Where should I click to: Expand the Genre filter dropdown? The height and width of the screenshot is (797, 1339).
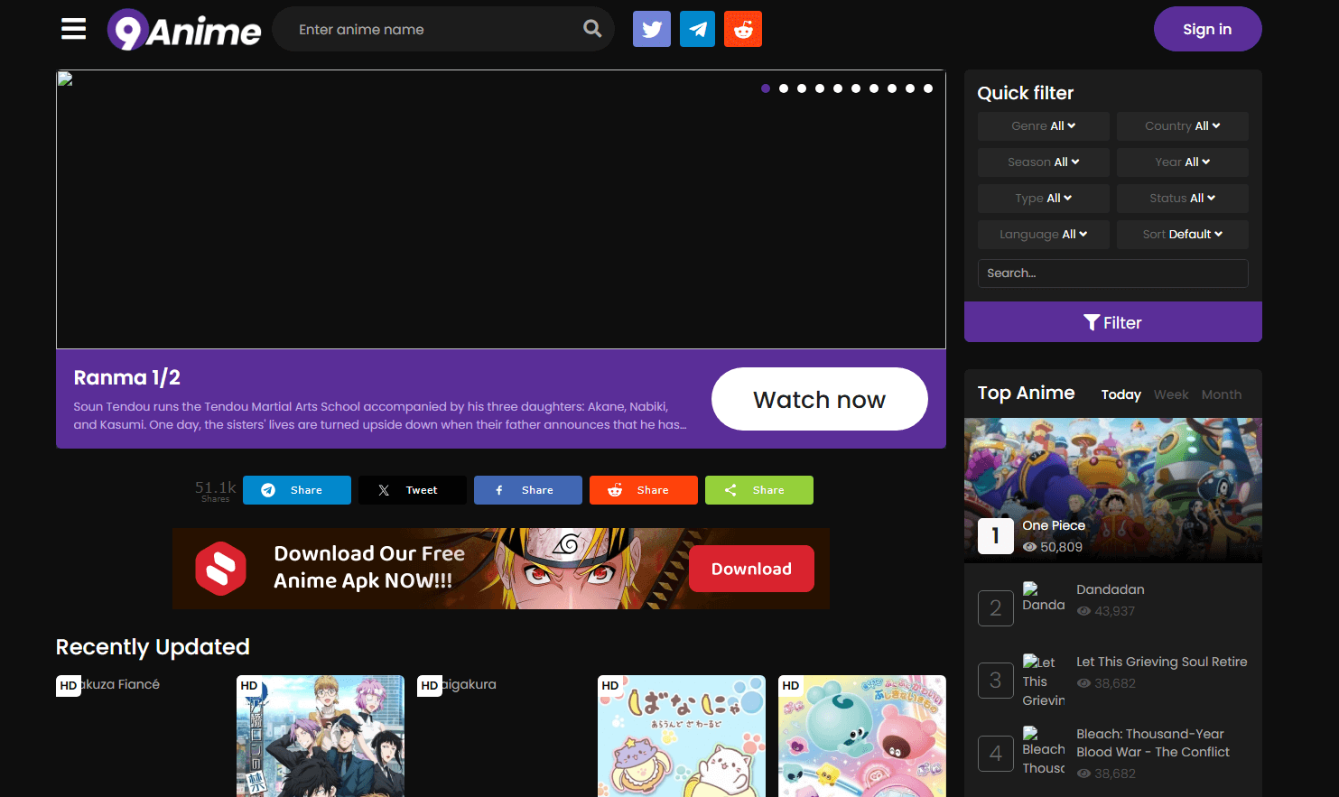pos(1043,126)
